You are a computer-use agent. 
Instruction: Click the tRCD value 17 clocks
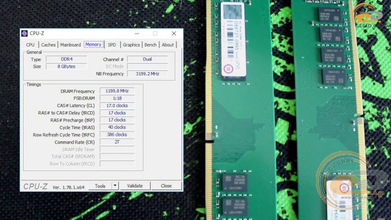pyautogui.click(x=117, y=112)
